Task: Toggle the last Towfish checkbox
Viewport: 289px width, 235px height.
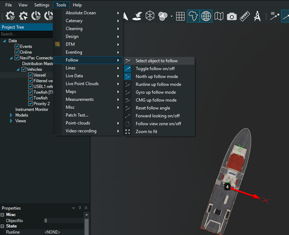Action: (x=31, y=98)
